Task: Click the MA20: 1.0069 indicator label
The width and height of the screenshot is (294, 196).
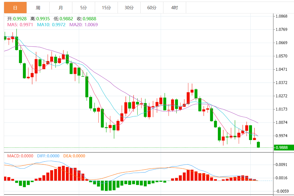Action: [x=83, y=25]
